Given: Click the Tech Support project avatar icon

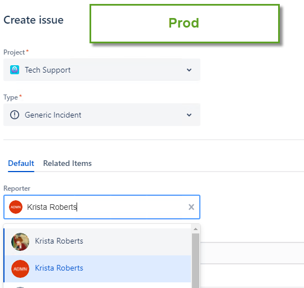Looking at the screenshot, I should pos(15,70).
